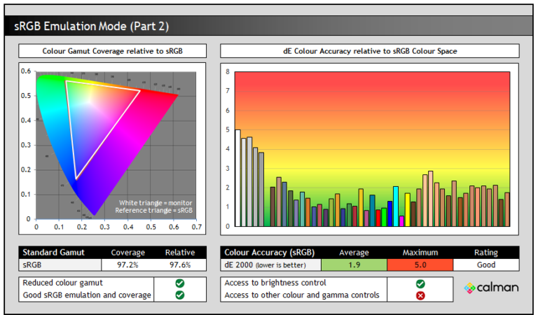This screenshot has width=538, height=315.
Task: Click the green check beside Reduced colour gamut
Action: tap(180, 283)
